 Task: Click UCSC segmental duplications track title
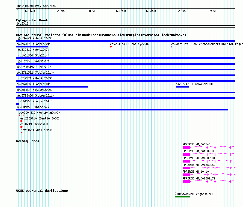(x=42, y=191)
